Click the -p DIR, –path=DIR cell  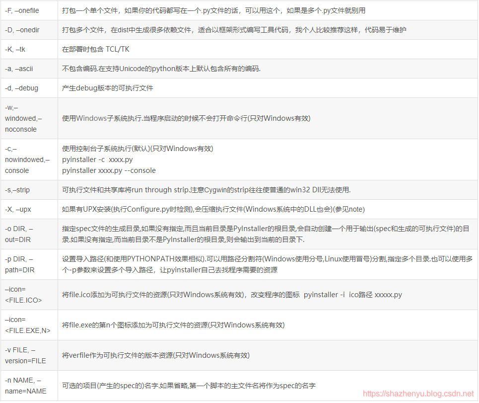29,264
